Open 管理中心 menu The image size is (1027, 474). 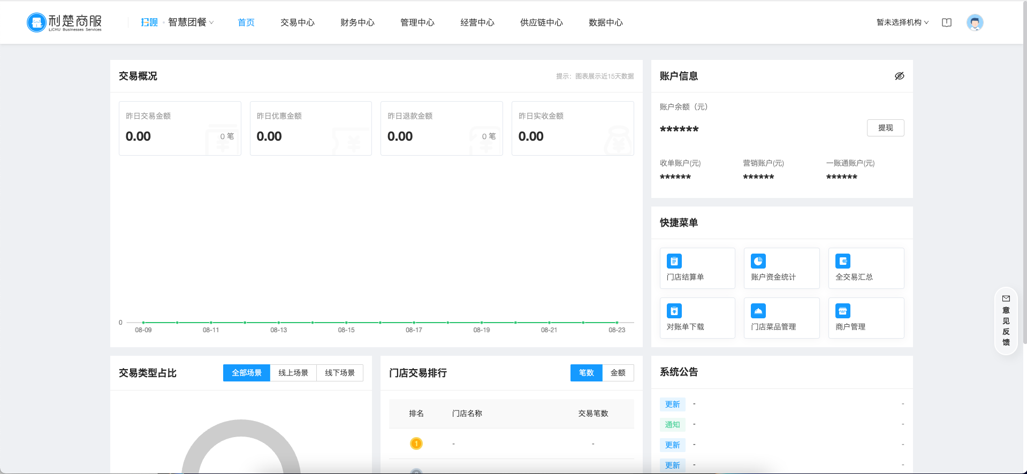point(417,22)
